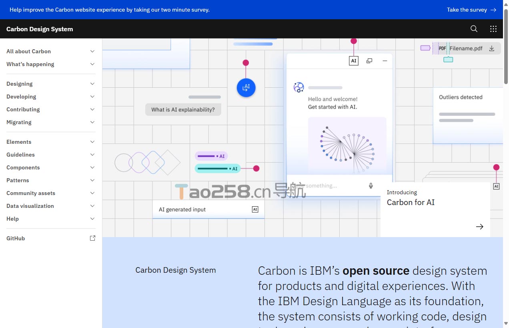509x328 pixels.
Task: Go to Carbon Design System home
Action: [x=40, y=29]
